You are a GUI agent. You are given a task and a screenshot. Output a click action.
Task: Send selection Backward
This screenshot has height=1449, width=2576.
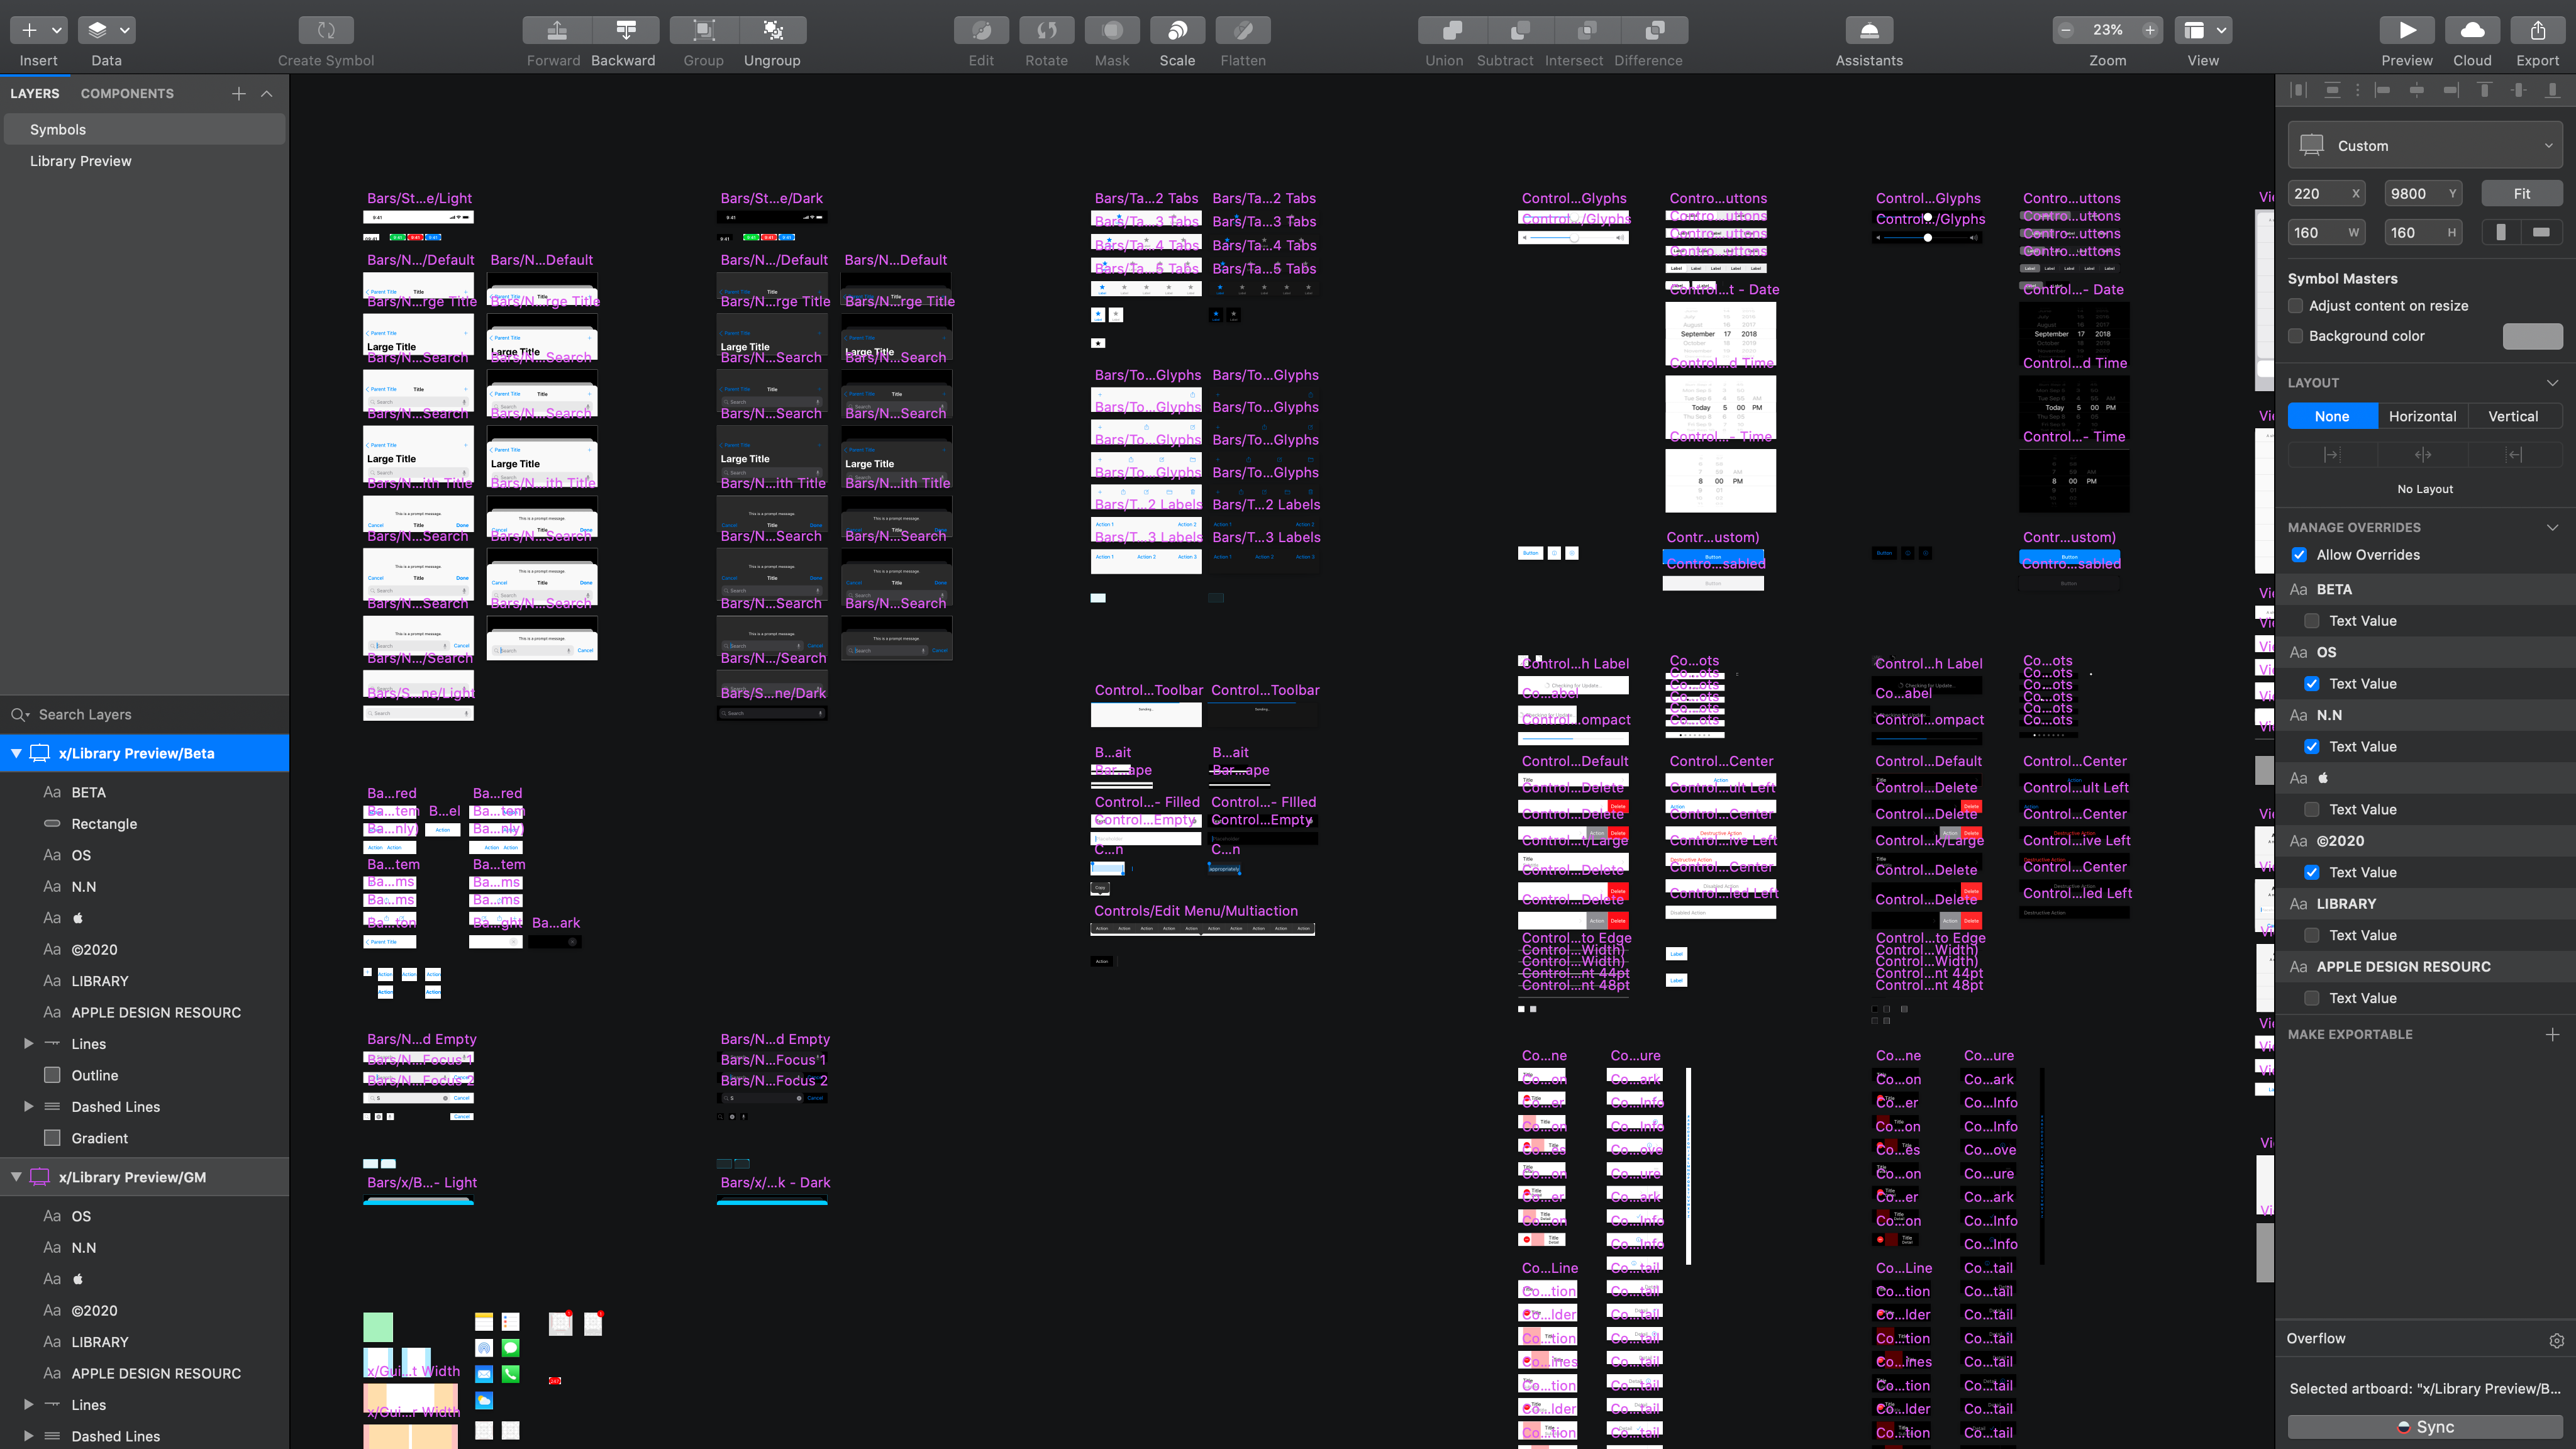[626, 30]
